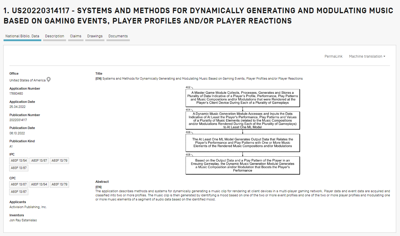
Task: Select the Drawings tab
Action: pos(95,36)
